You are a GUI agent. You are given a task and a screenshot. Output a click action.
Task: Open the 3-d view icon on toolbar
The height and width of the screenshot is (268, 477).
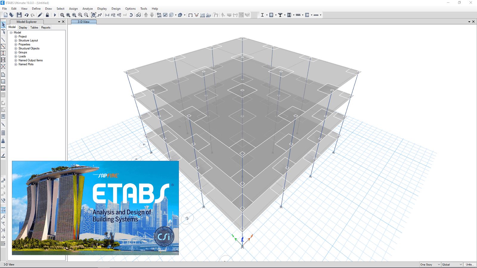(106, 14)
